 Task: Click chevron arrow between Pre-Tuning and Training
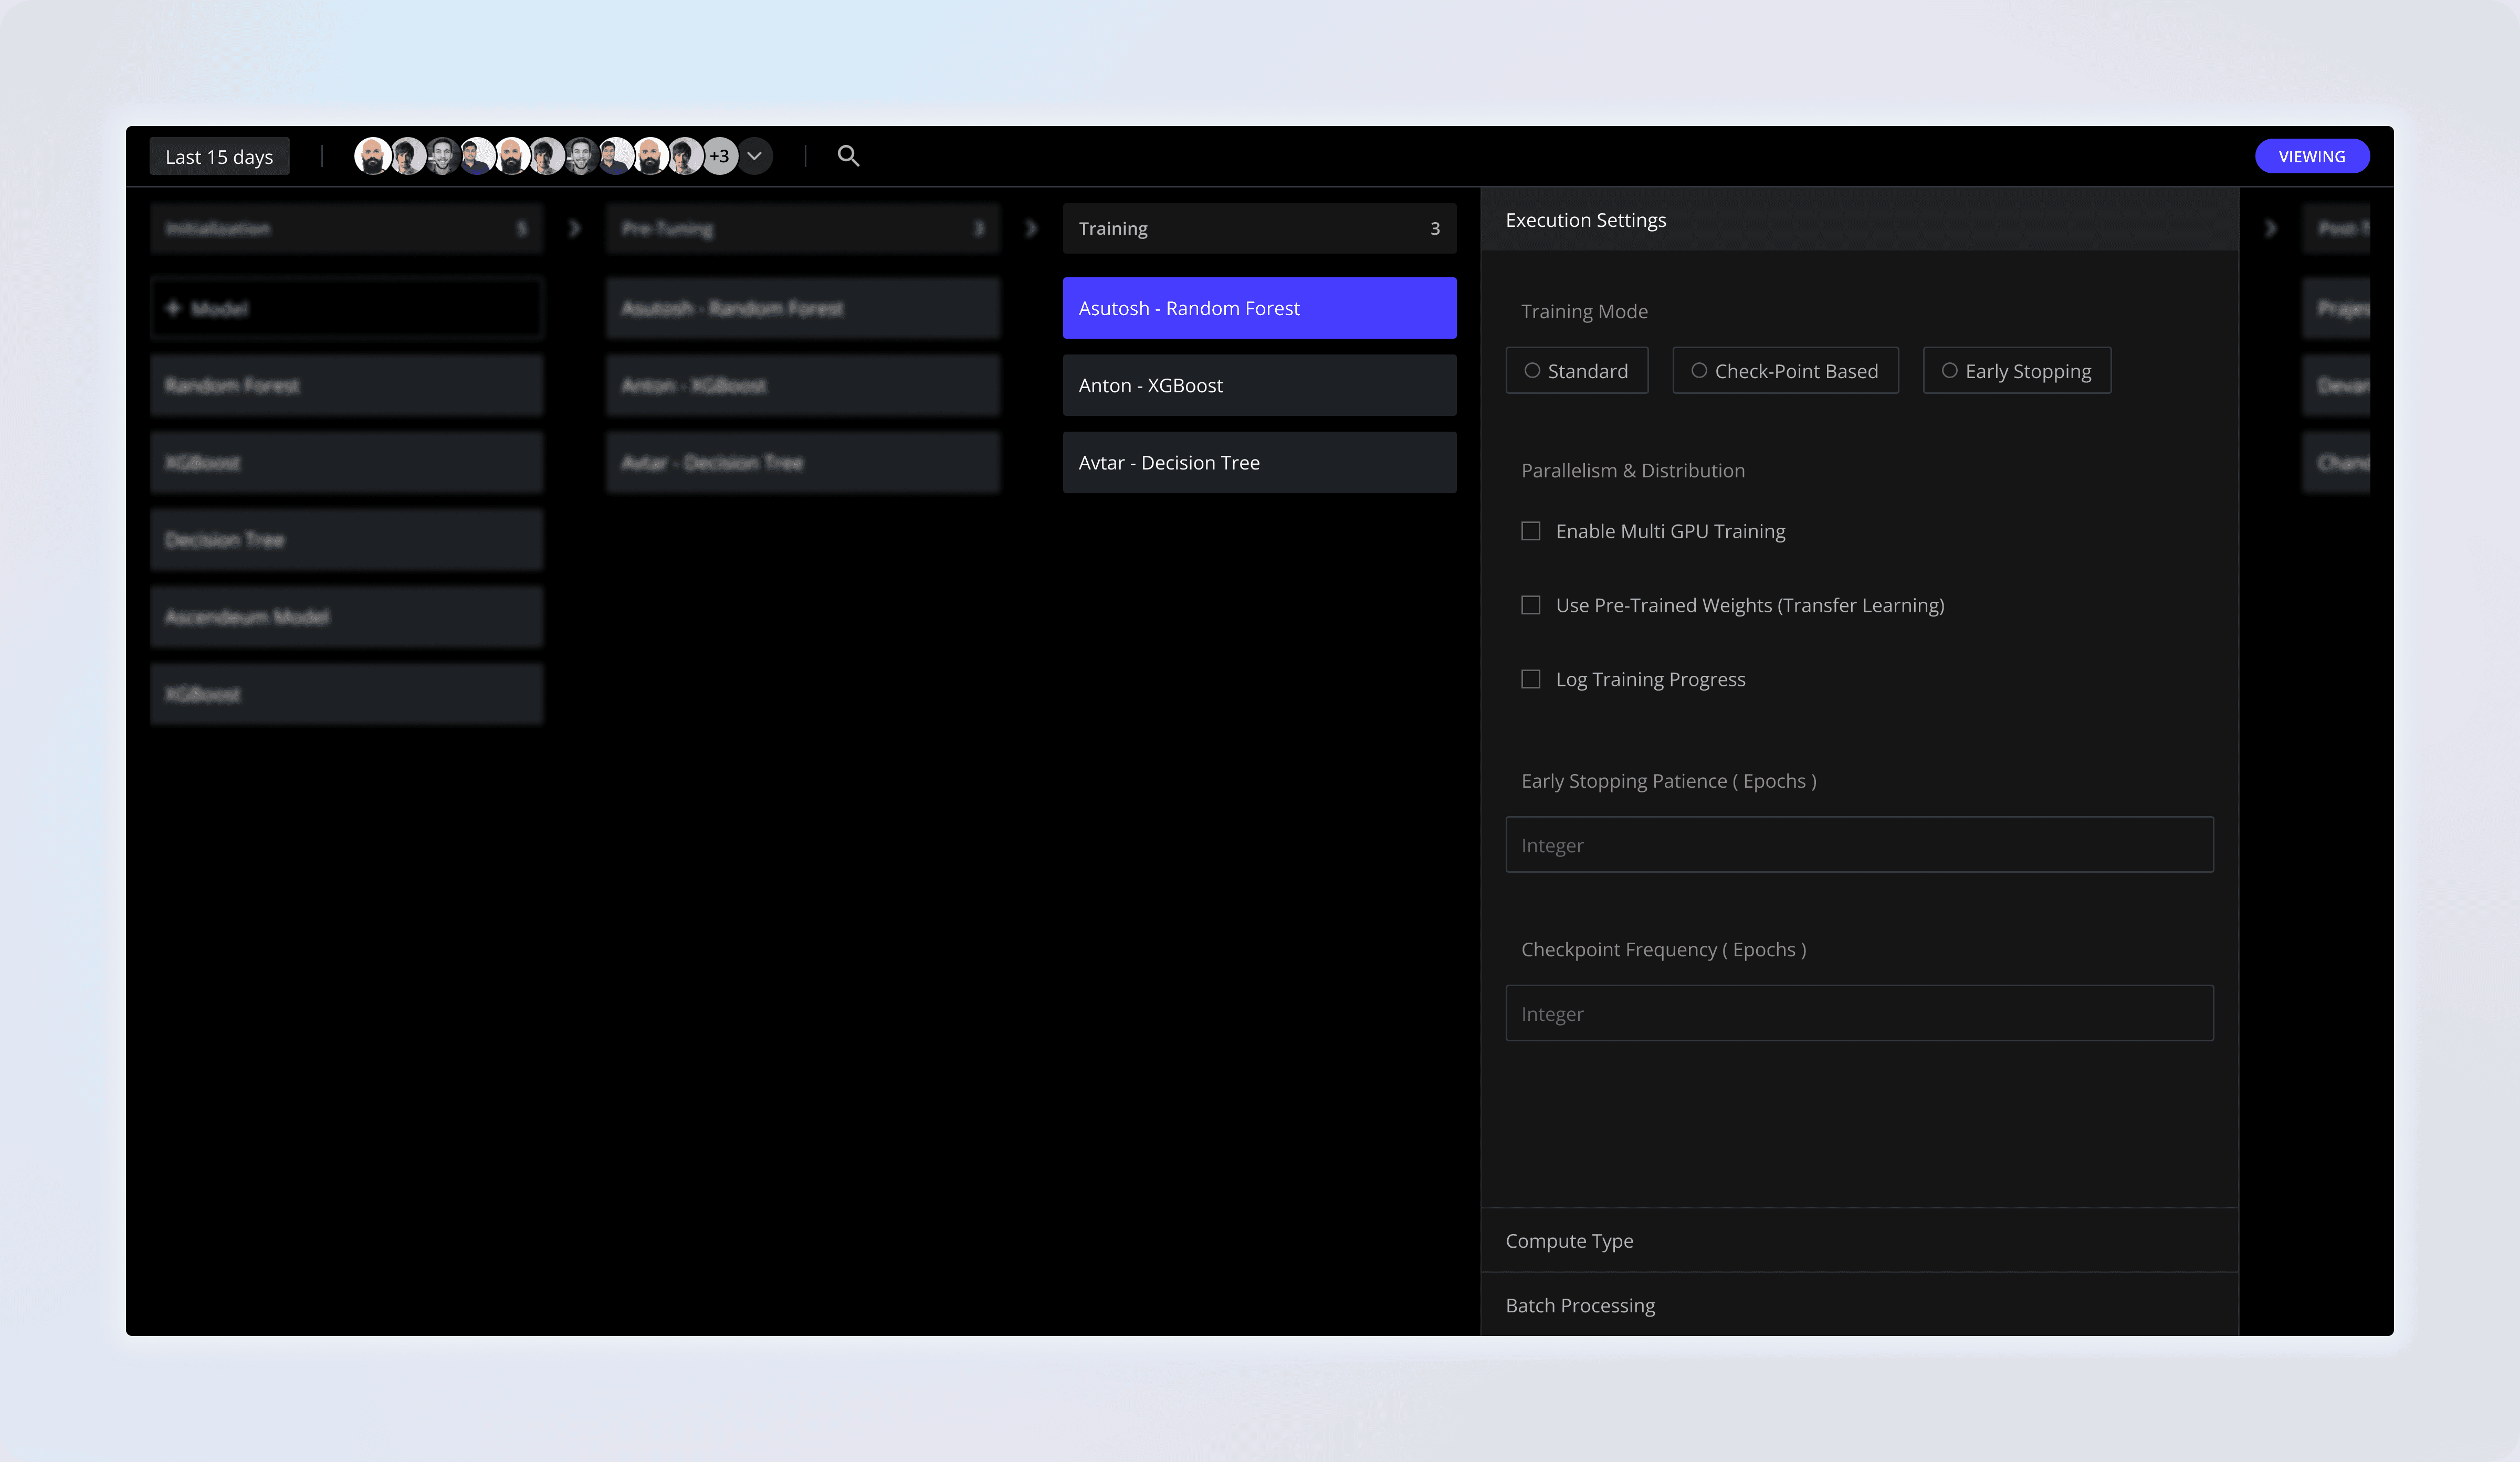point(1031,229)
